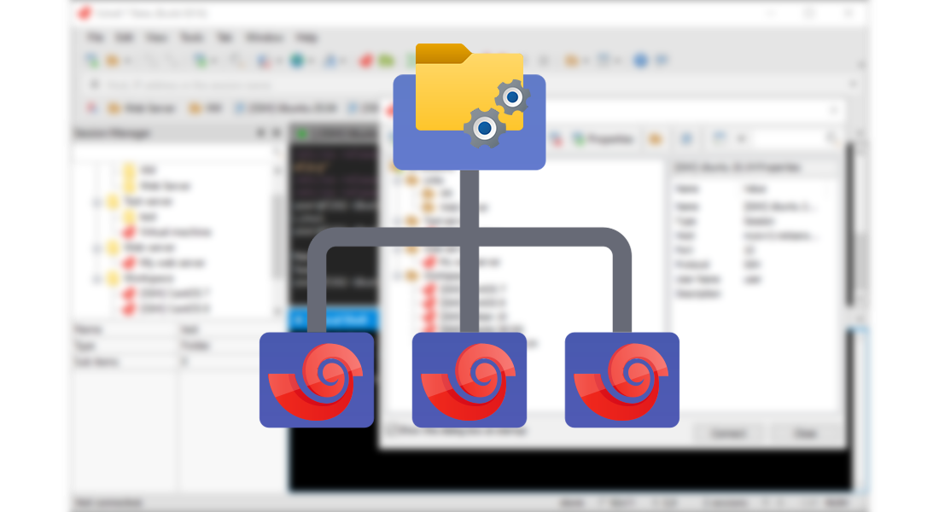Image resolution: width=939 pixels, height=512 pixels.
Task: Open the Edit menu
Action: point(124,38)
